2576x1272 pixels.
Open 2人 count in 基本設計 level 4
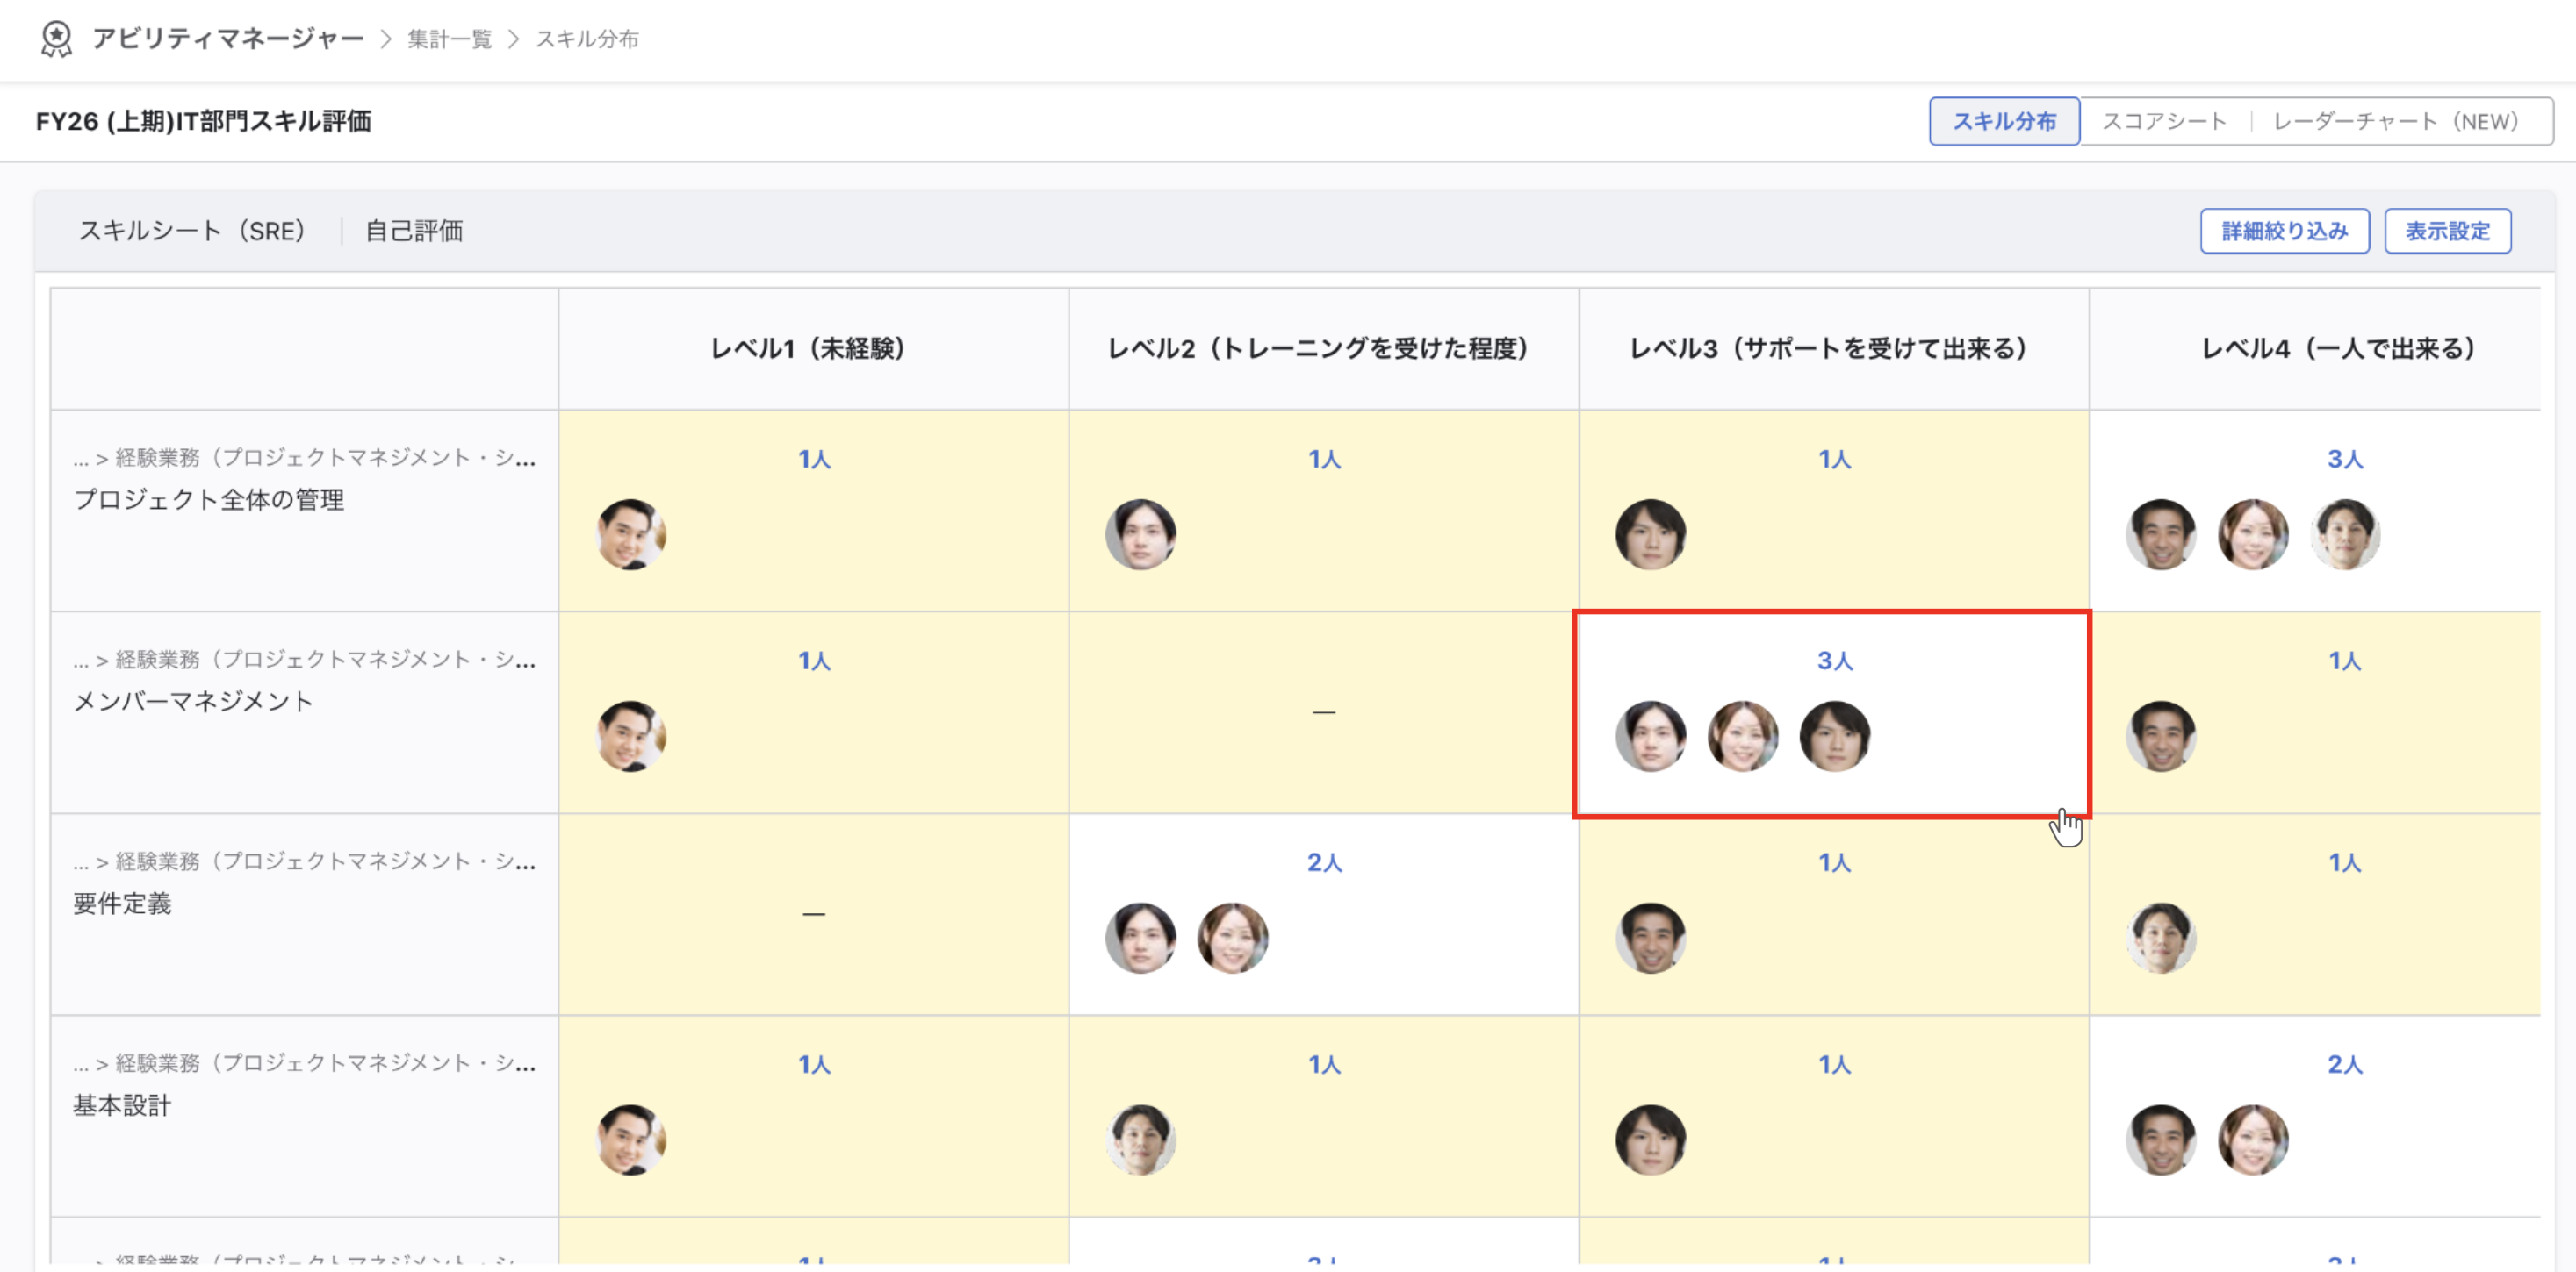point(2344,1064)
